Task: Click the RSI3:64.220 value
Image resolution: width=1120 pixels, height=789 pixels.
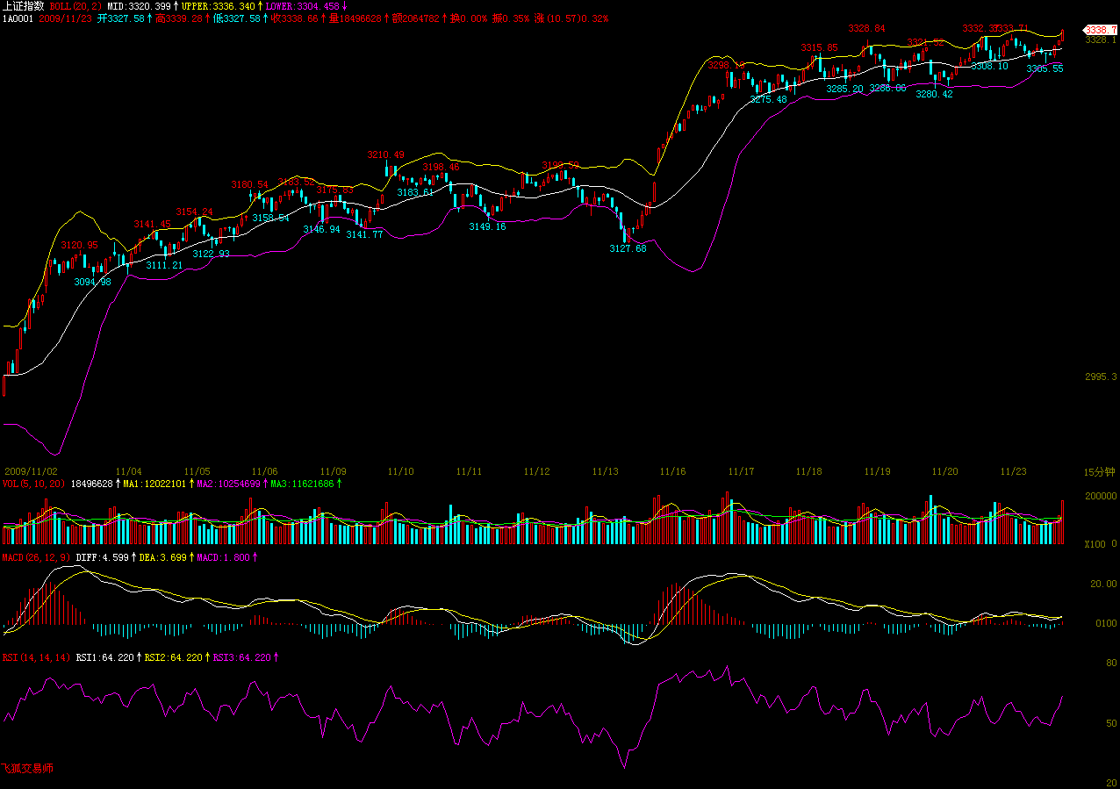Action: [x=241, y=657]
